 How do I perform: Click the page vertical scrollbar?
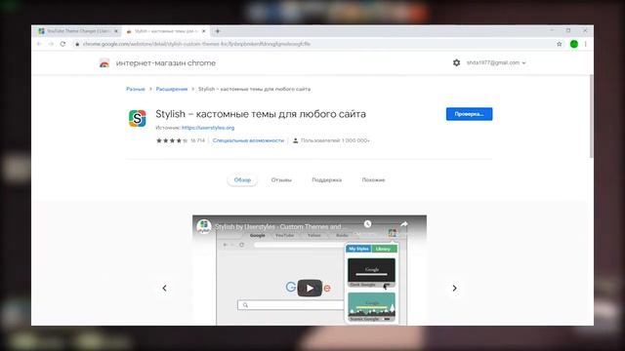(x=591, y=116)
